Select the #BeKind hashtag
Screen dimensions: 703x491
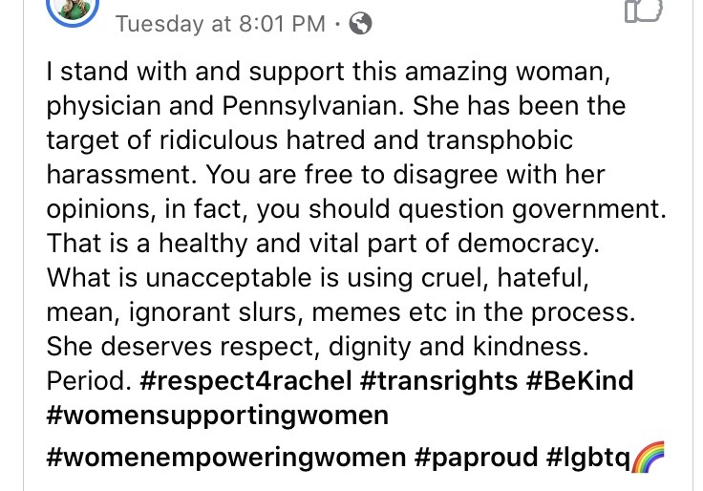(579, 381)
